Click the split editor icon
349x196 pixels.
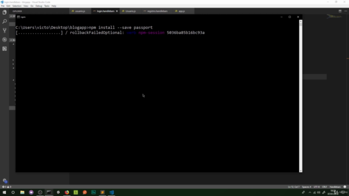point(340,11)
